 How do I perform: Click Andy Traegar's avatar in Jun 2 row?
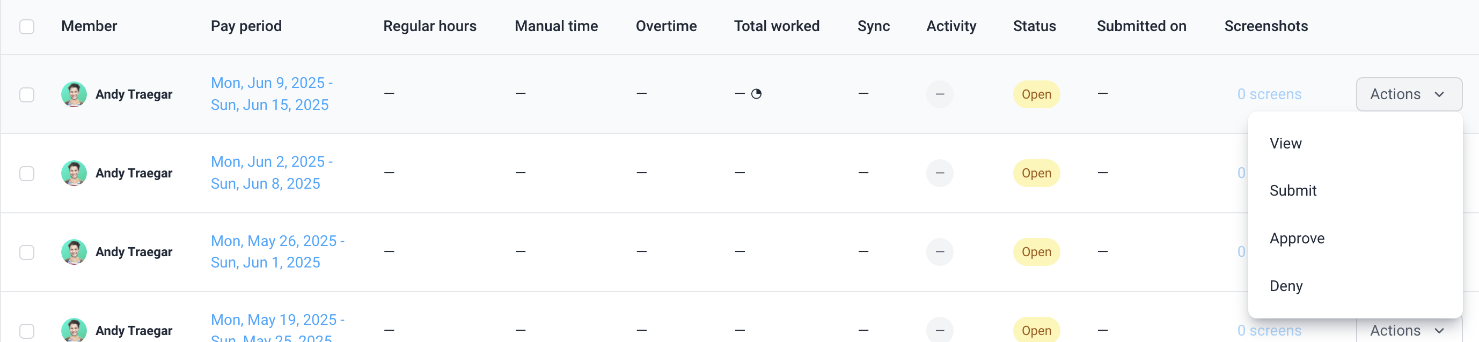click(x=74, y=173)
